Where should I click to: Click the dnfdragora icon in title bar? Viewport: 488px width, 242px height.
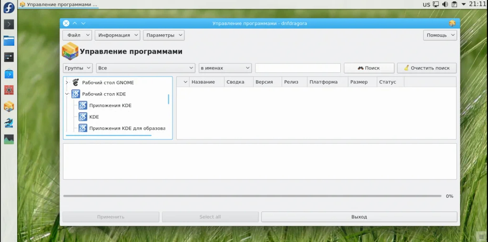coord(452,23)
